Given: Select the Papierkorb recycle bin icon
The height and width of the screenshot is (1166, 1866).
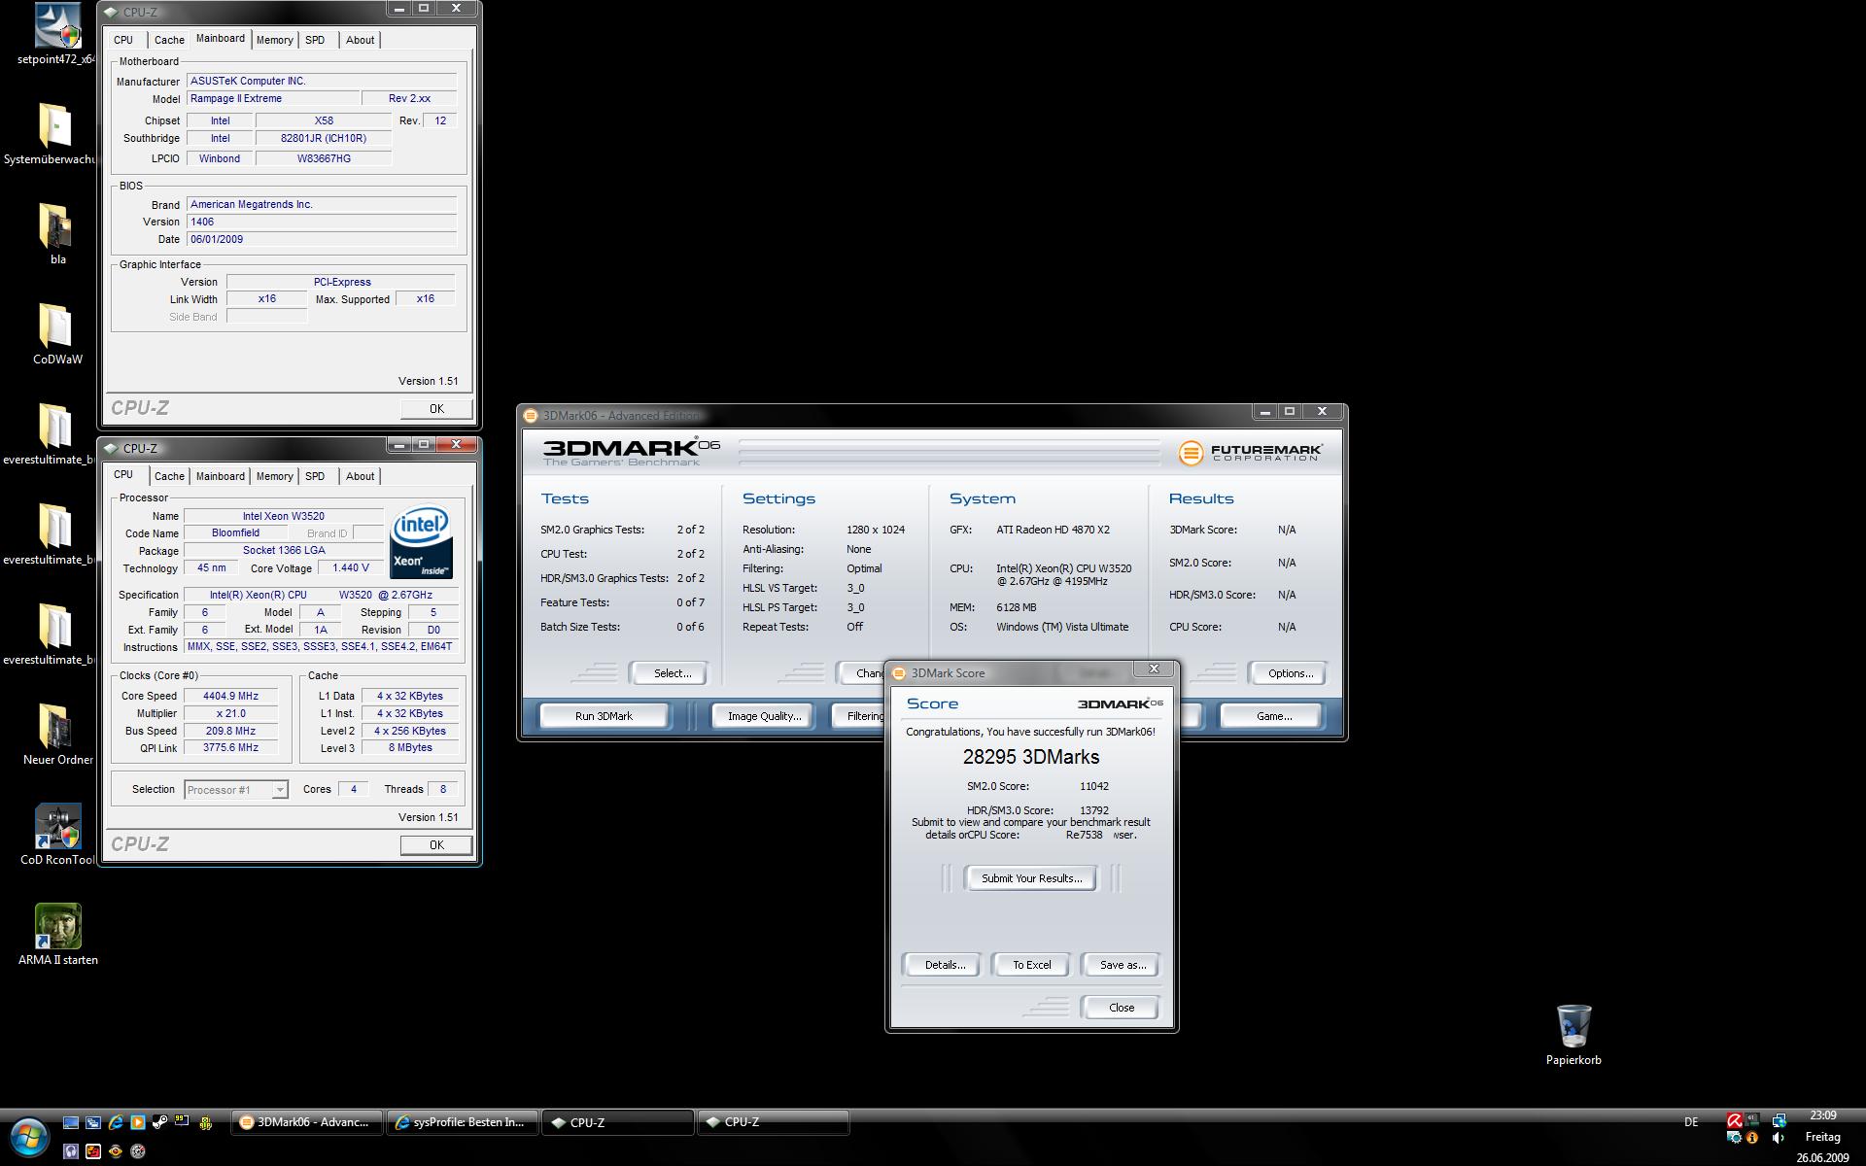Looking at the screenshot, I should [1573, 1035].
